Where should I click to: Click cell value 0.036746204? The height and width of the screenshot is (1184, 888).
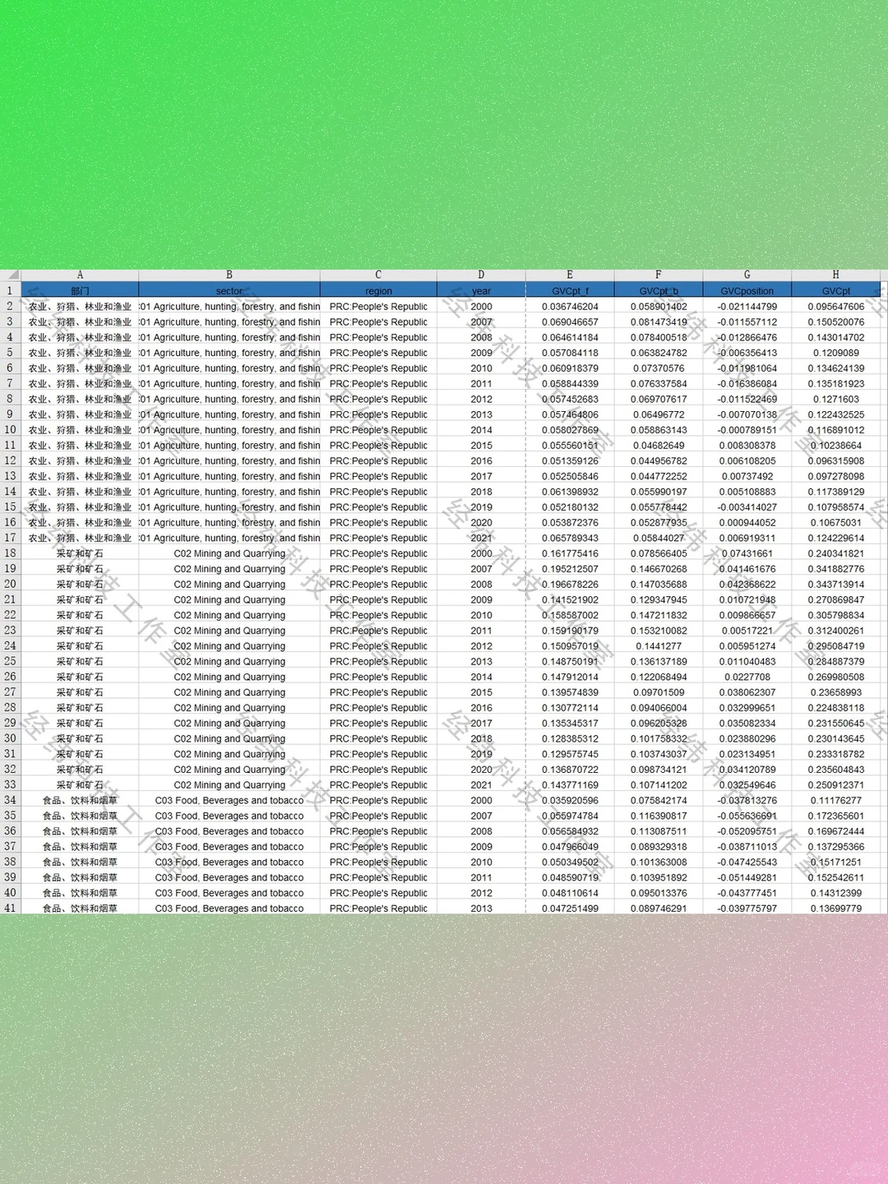(x=570, y=306)
